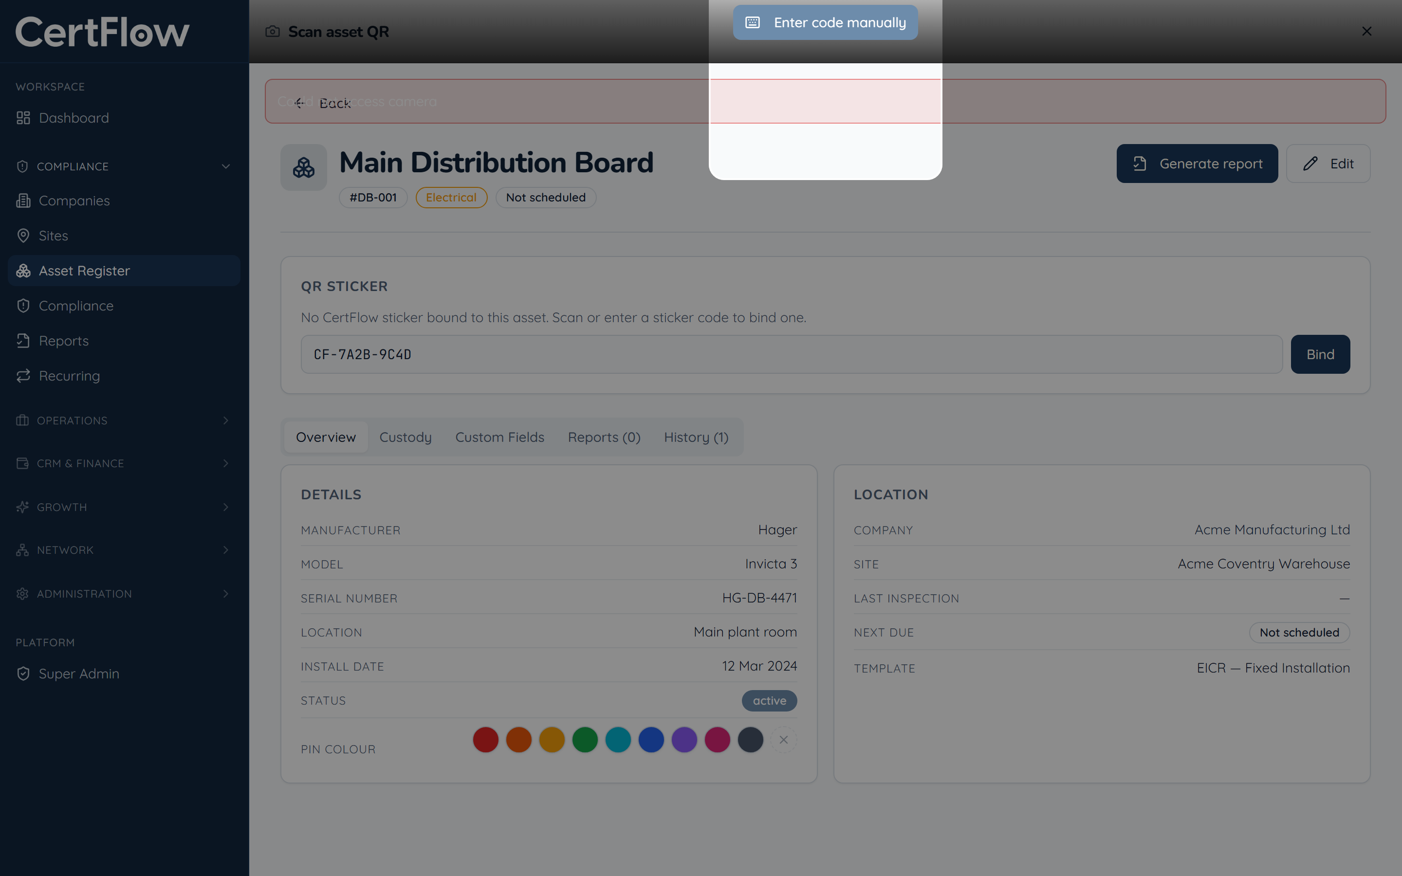The image size is (1402, 876).
Task: Open the Custody tab
Action: coord(406,438)
